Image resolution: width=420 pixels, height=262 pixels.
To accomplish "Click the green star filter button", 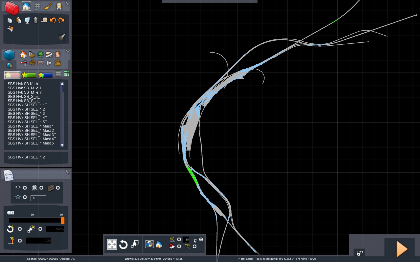I will [x=29, y=75].
